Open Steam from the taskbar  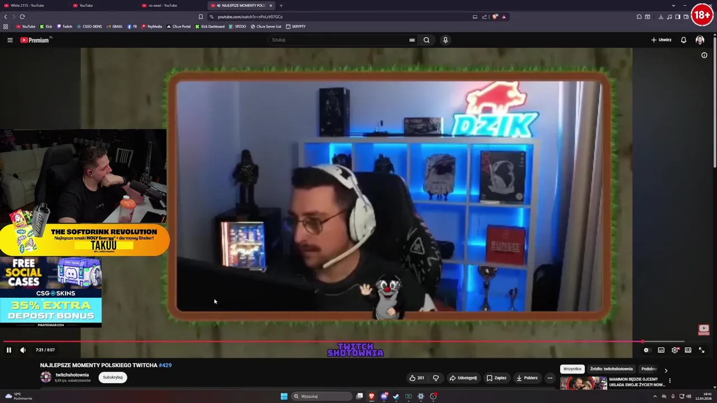[x=396, y=396]
